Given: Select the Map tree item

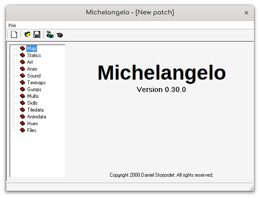Looking at the screenshot, I should (32, 49).
